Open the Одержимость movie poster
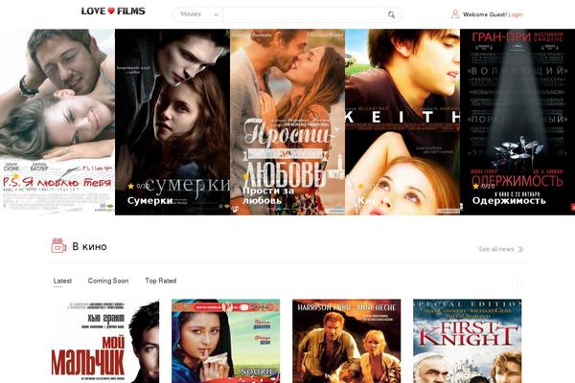 pyautogui.click(x=517, y=122)
